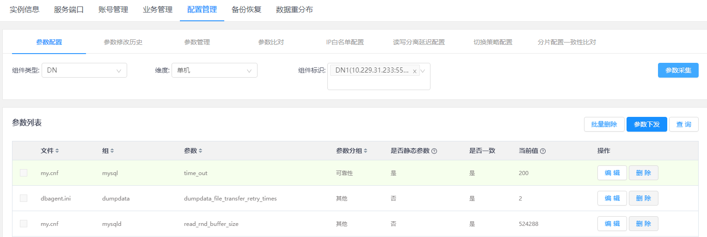Show help for 是否静态参数 question icon
This screenshot has height=237, width=707.
pyautogui.click(x=434, y=151)
